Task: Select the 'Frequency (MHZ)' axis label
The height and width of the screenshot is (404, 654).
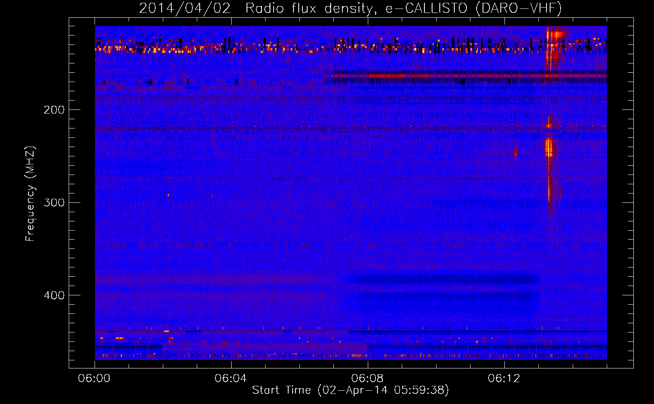Action: 30,194
